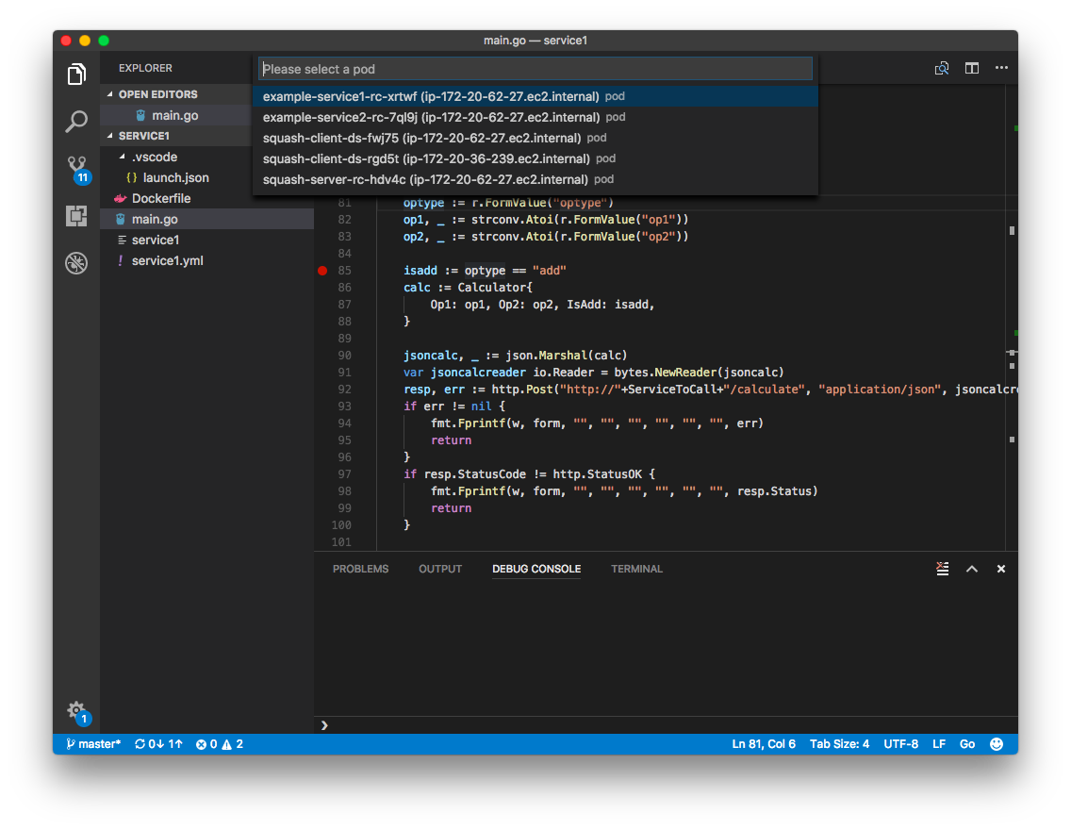Close the bottom panel
1071x830 pixels.
(1000, 569)
